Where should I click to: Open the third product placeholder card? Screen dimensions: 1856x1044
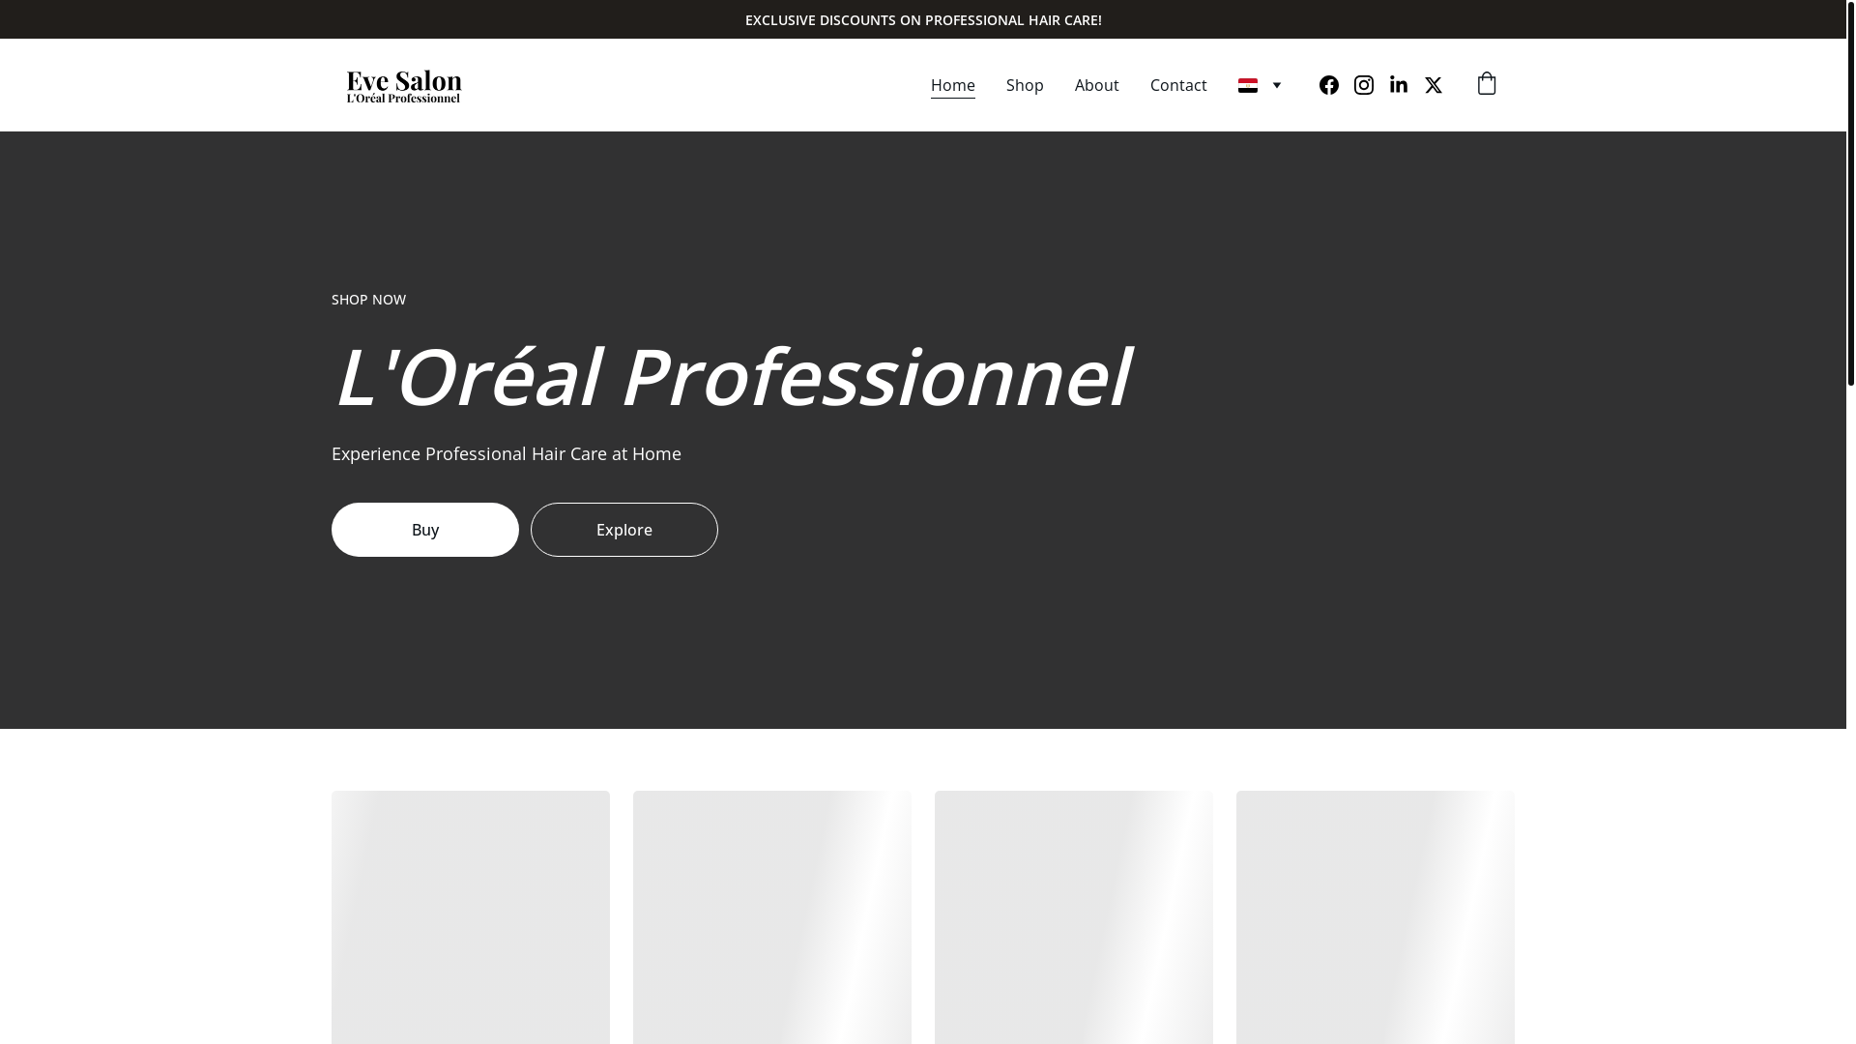tap(1074, 917)
